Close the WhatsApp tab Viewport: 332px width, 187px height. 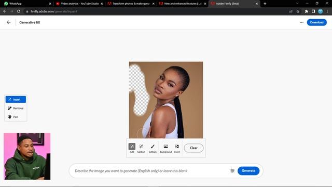coord(50,4)
